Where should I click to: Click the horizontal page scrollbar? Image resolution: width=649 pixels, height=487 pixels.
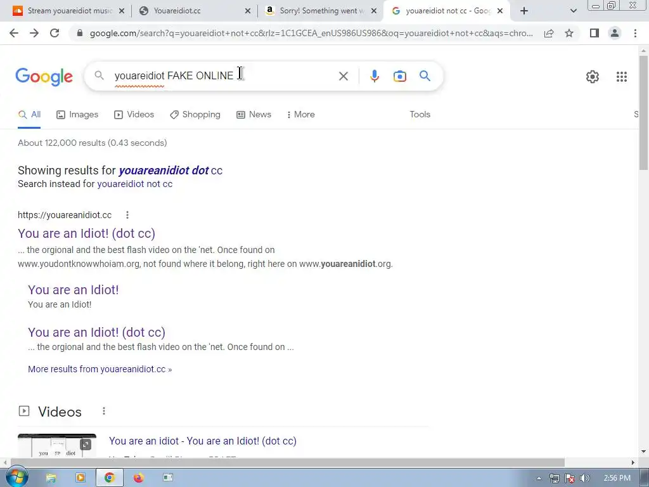click(x=288, y=462)
